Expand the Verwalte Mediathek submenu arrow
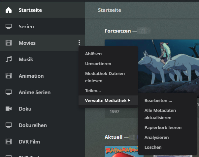199x157 pixels. click(129, 100)
